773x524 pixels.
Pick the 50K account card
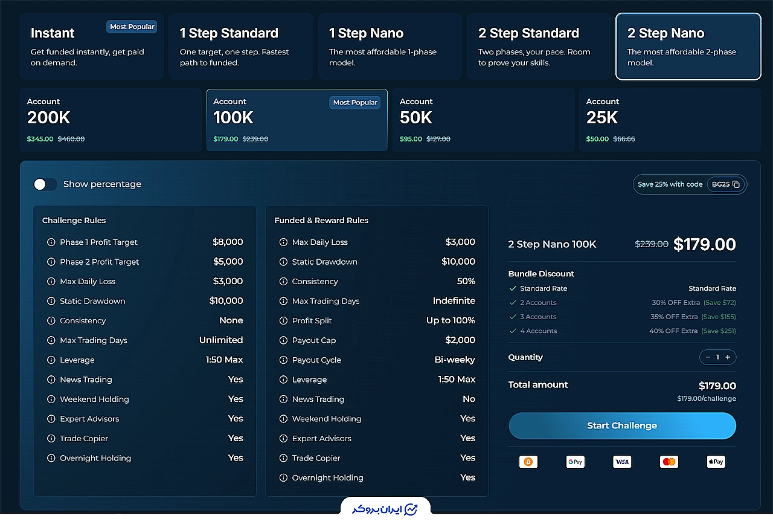point(484,120)
